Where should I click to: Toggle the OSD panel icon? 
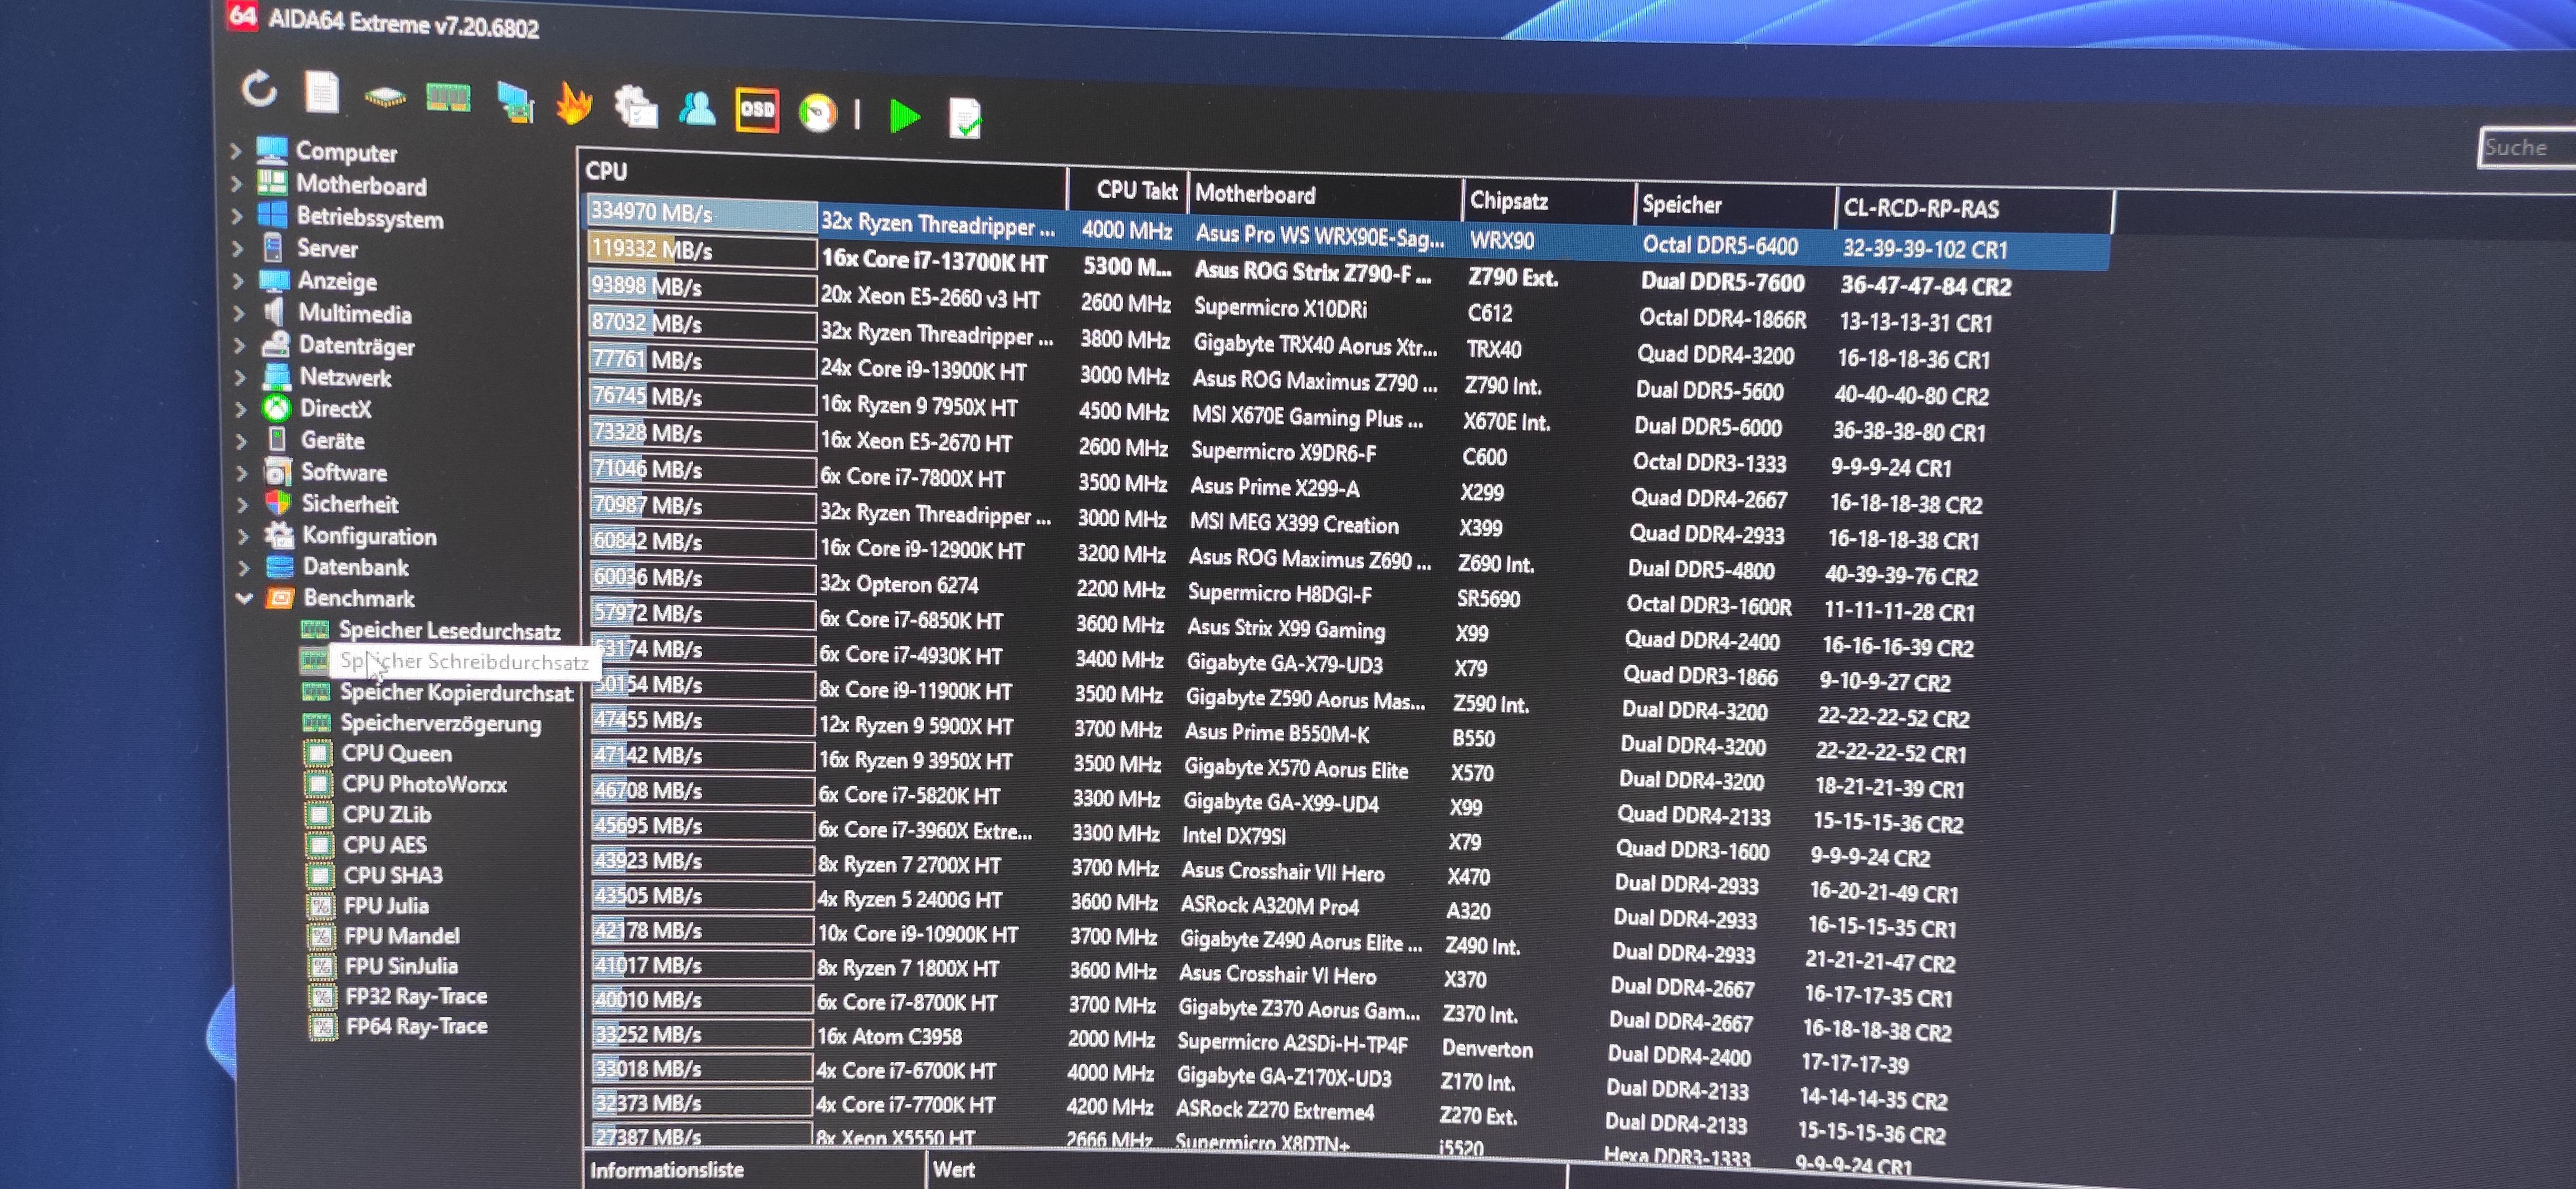[x=757, y=110]
